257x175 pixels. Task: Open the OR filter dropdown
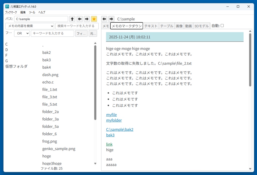point(22,33)
